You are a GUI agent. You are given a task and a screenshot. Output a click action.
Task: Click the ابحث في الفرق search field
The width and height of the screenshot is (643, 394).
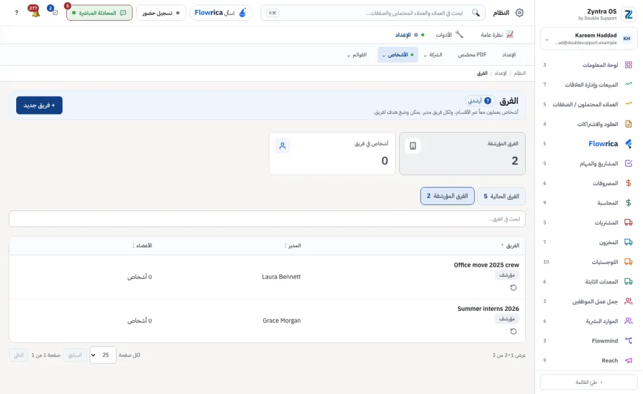[267, 218]
